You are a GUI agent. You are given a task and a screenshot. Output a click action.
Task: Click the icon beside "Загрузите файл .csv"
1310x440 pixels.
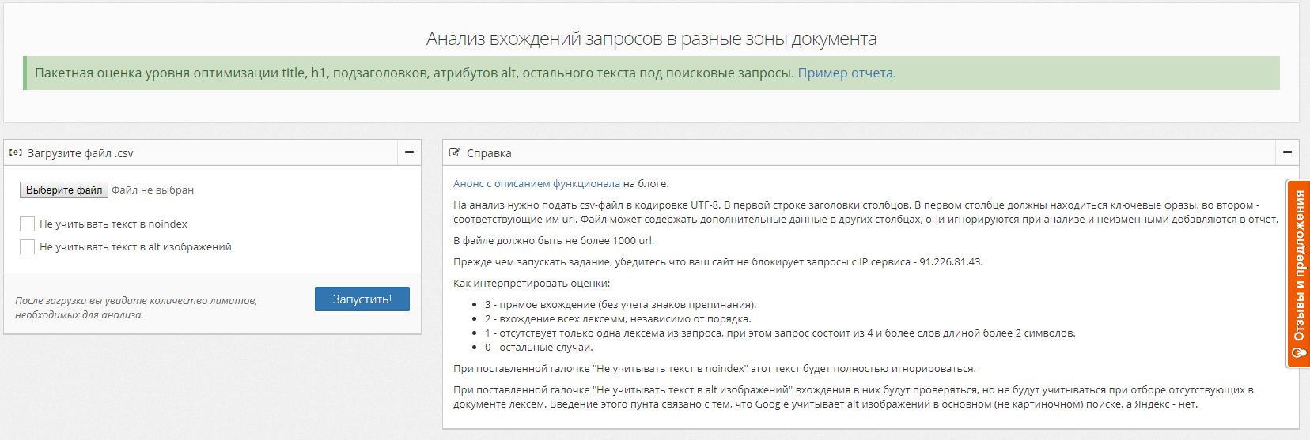tap(16, 152)
